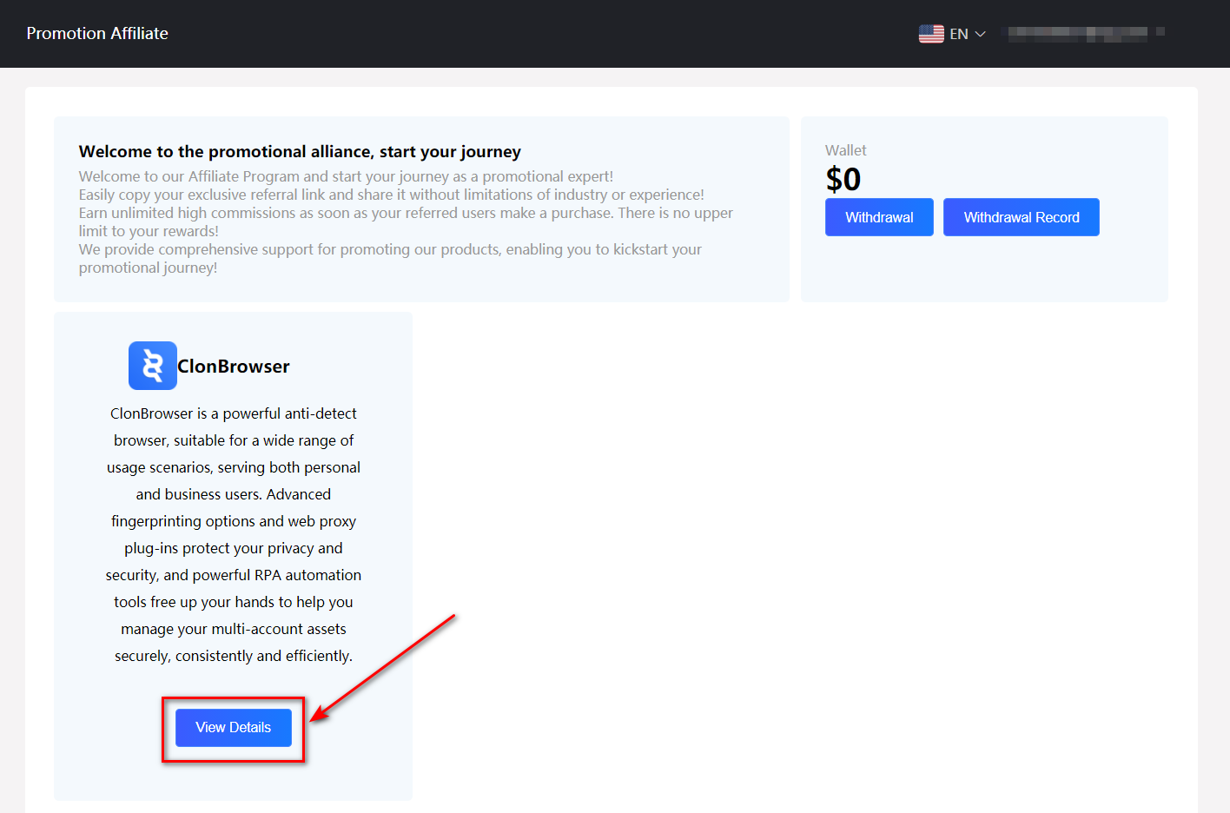
Task: Select the Promotion Affiliate header title
Action: pos(97,33)
